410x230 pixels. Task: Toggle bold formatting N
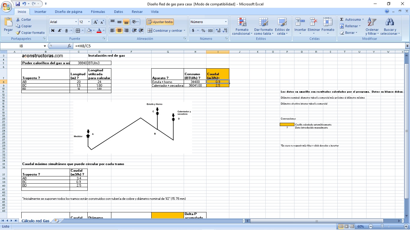(53, 31)
